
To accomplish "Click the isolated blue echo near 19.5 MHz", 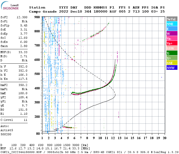I will point(162,77).
